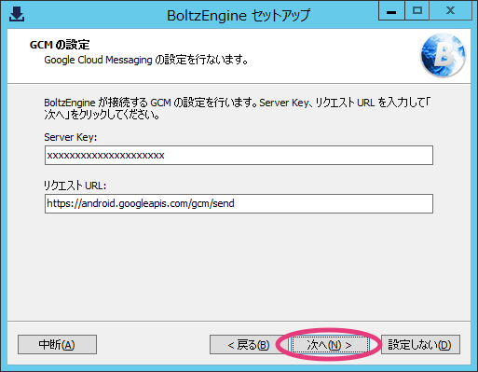Skip GCM setup via 設定しない(D) button
Screen dimensions: 478x372
click(420, 344)
